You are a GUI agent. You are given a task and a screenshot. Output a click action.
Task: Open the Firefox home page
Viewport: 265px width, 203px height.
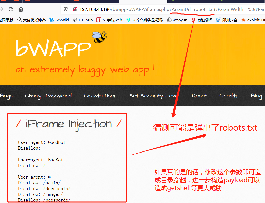point(21,9)
